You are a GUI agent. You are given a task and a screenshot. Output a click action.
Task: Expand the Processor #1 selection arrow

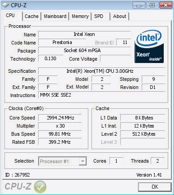83,161
